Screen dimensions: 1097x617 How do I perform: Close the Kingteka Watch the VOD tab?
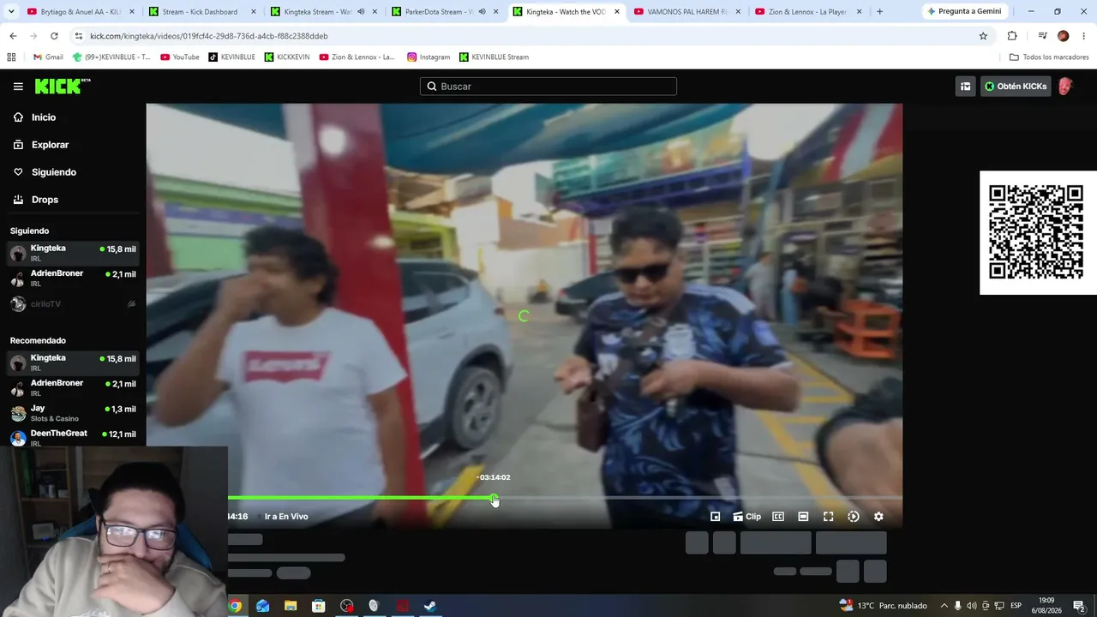(617, 12)
